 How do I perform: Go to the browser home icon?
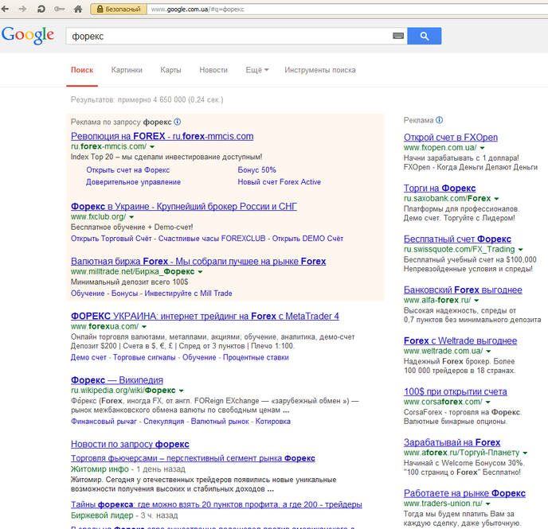[78, 9]
